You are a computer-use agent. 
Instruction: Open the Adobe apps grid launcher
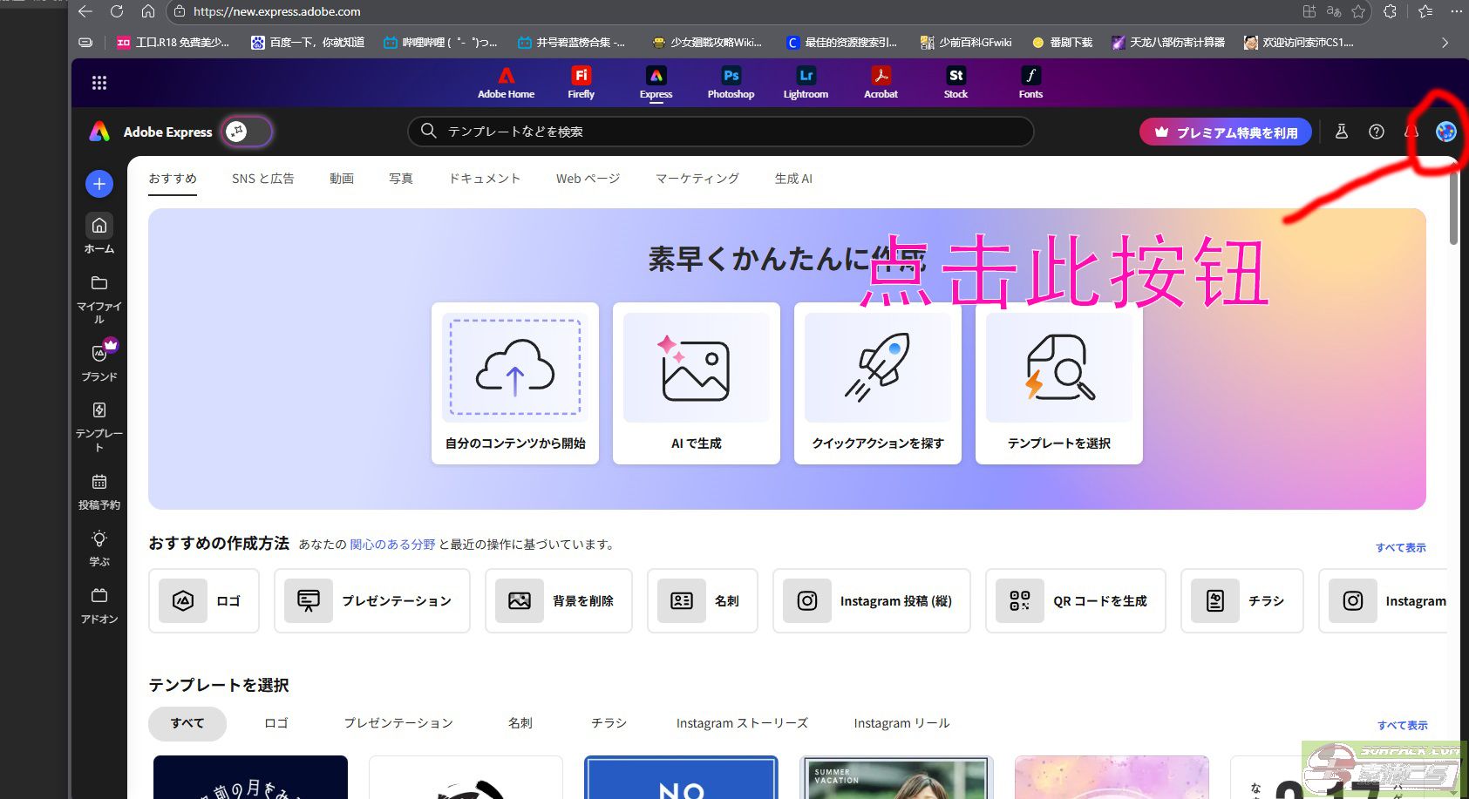(x=99, y=83)
